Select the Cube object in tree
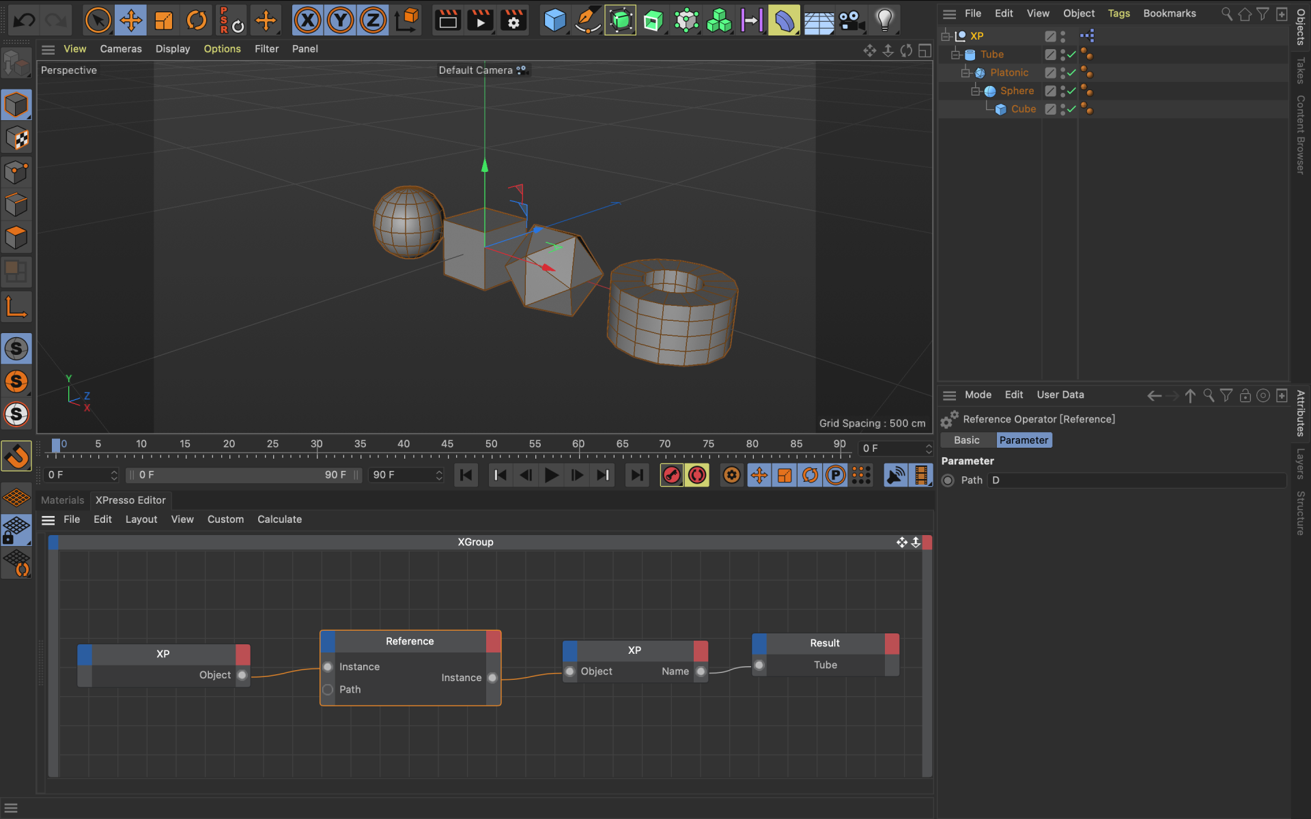The image size is (1311, 819). 1023,109
